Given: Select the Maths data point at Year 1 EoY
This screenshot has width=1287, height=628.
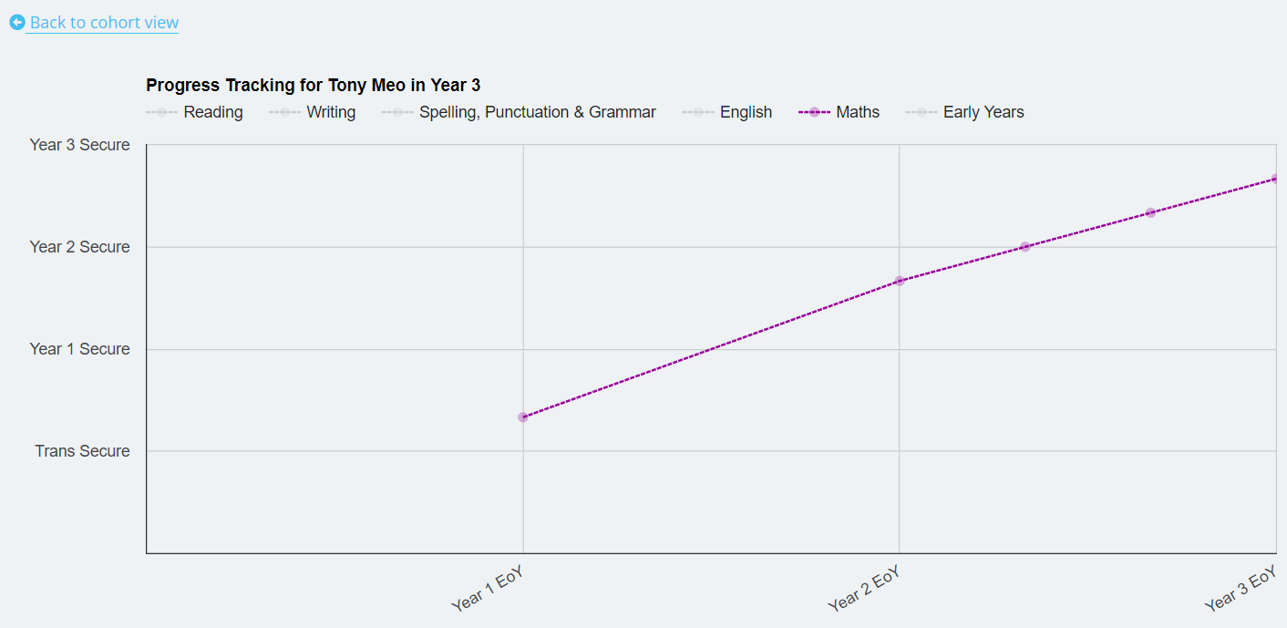Looking at the screenshot, I should point(523,417).
